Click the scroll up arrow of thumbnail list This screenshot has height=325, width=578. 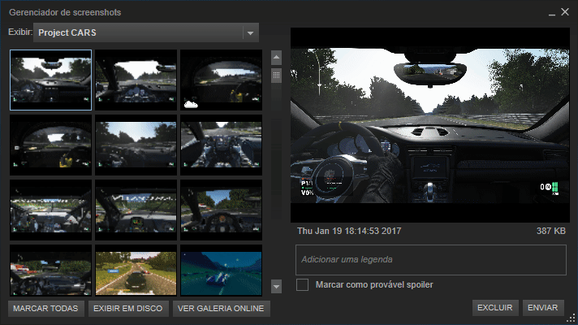click(x=277, y=58)
